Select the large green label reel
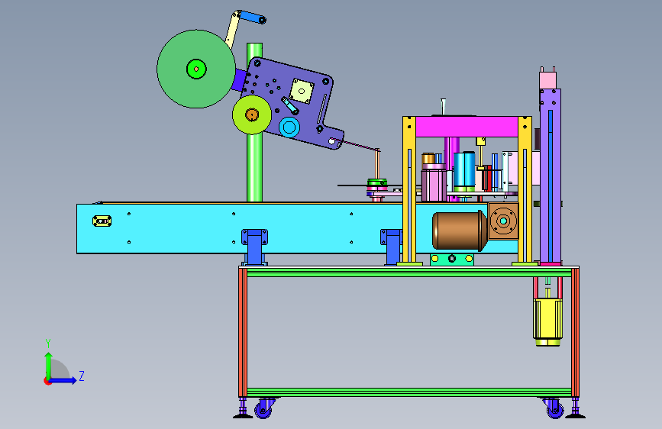 tap(196, 69)
